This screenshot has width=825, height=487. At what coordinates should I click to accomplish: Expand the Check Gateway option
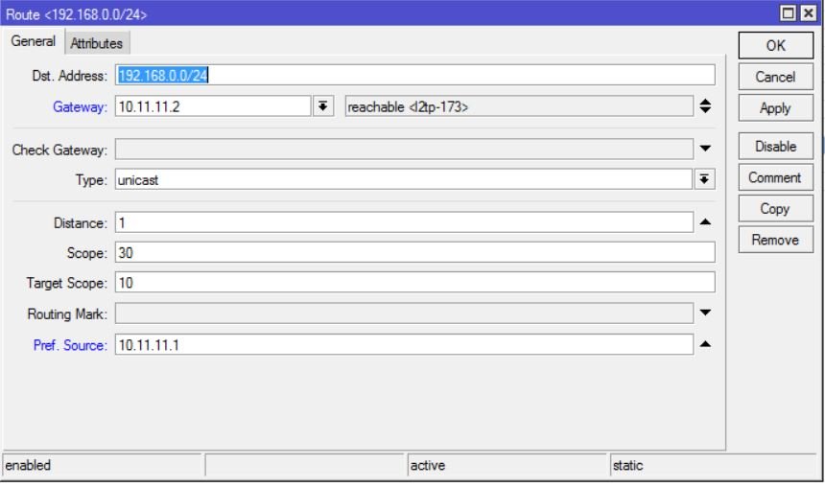pyautogui.click(x=705, y=149)
